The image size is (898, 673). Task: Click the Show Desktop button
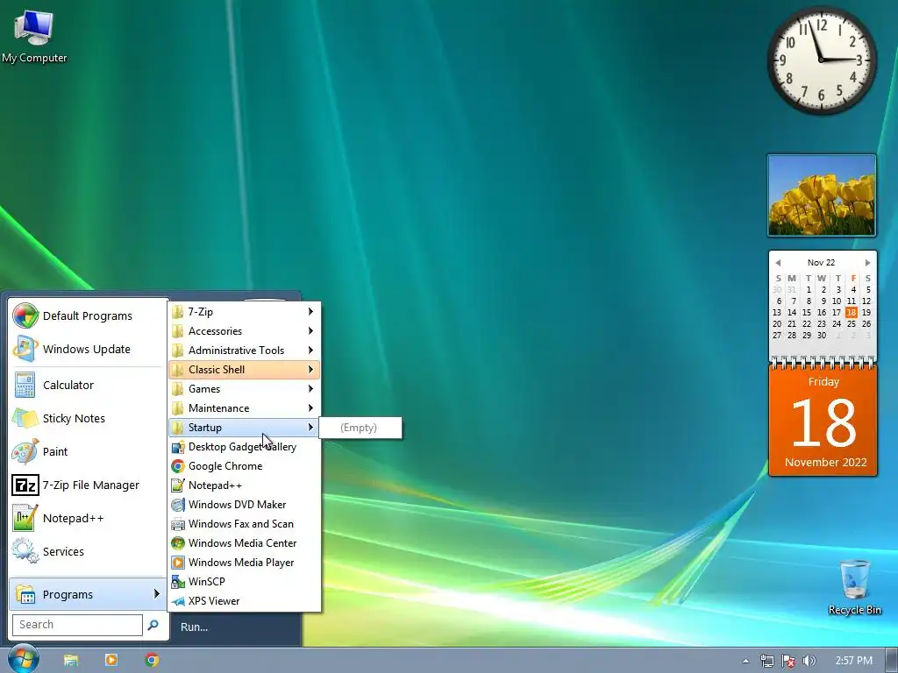[x=892, y=661]
